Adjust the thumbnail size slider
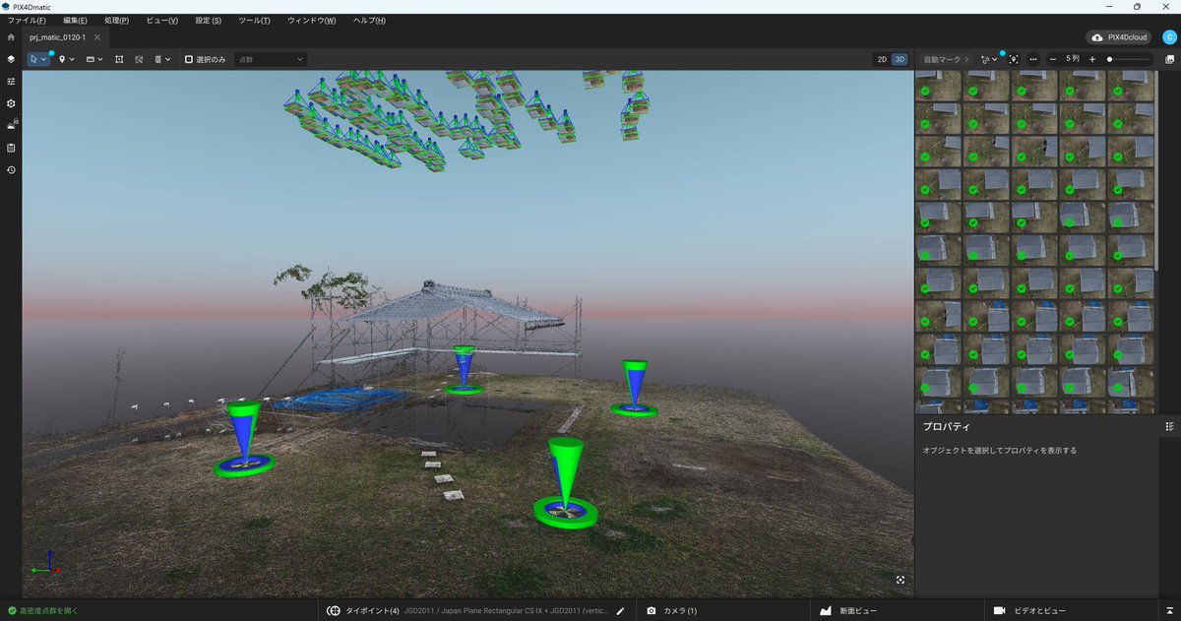 coord(1110,59)
